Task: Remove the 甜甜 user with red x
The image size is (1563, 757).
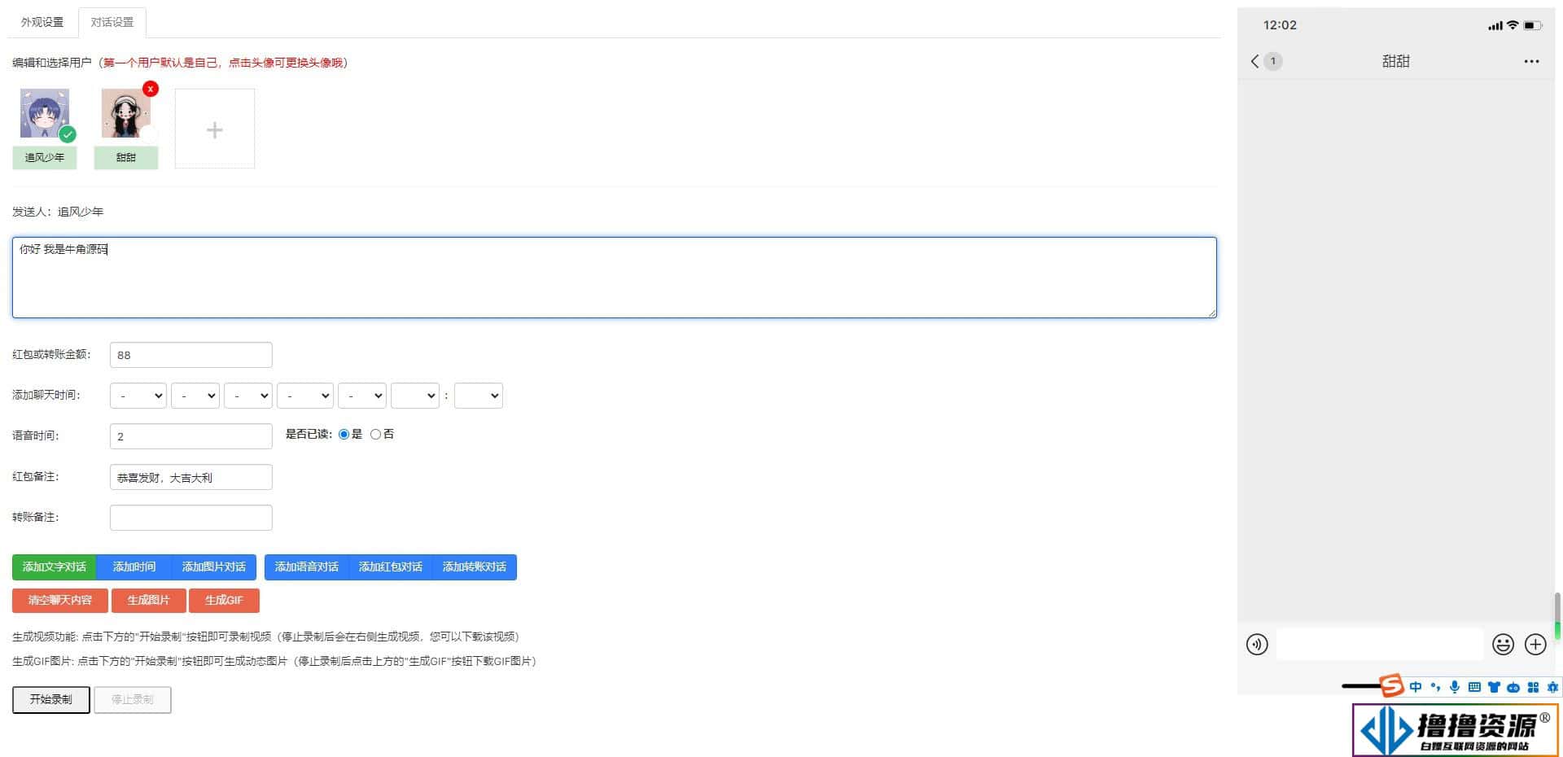Action: tap(151, 89)
